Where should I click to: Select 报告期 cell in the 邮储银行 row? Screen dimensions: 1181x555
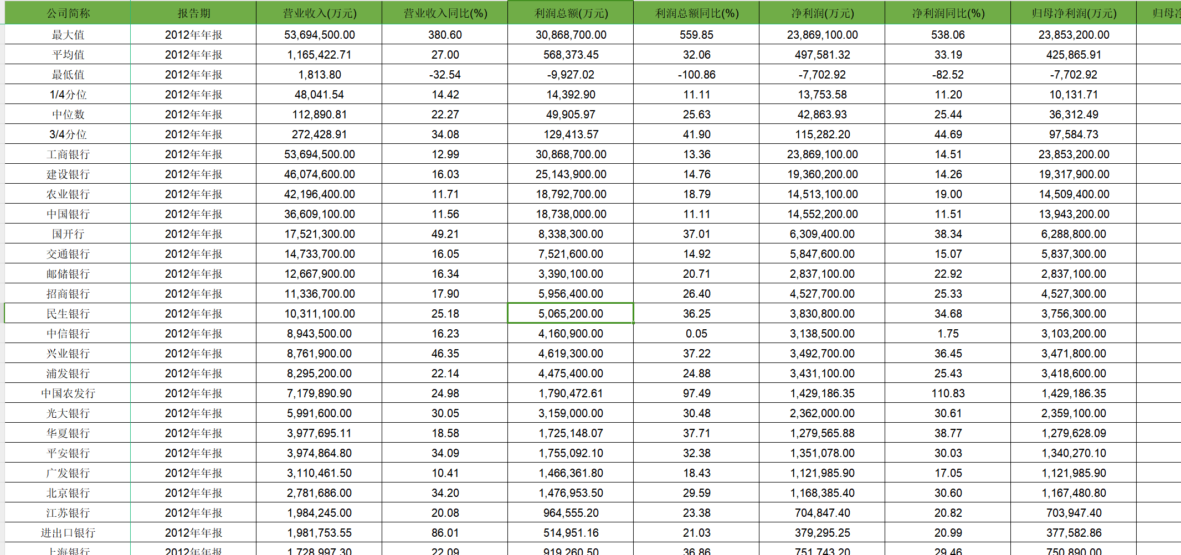pyautogui.click(x=193, y=273)
